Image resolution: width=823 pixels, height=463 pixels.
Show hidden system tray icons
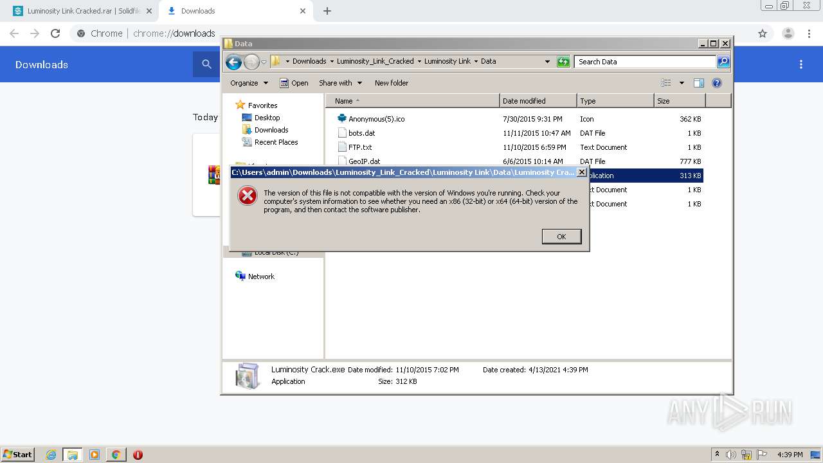[x=717, y=454]
